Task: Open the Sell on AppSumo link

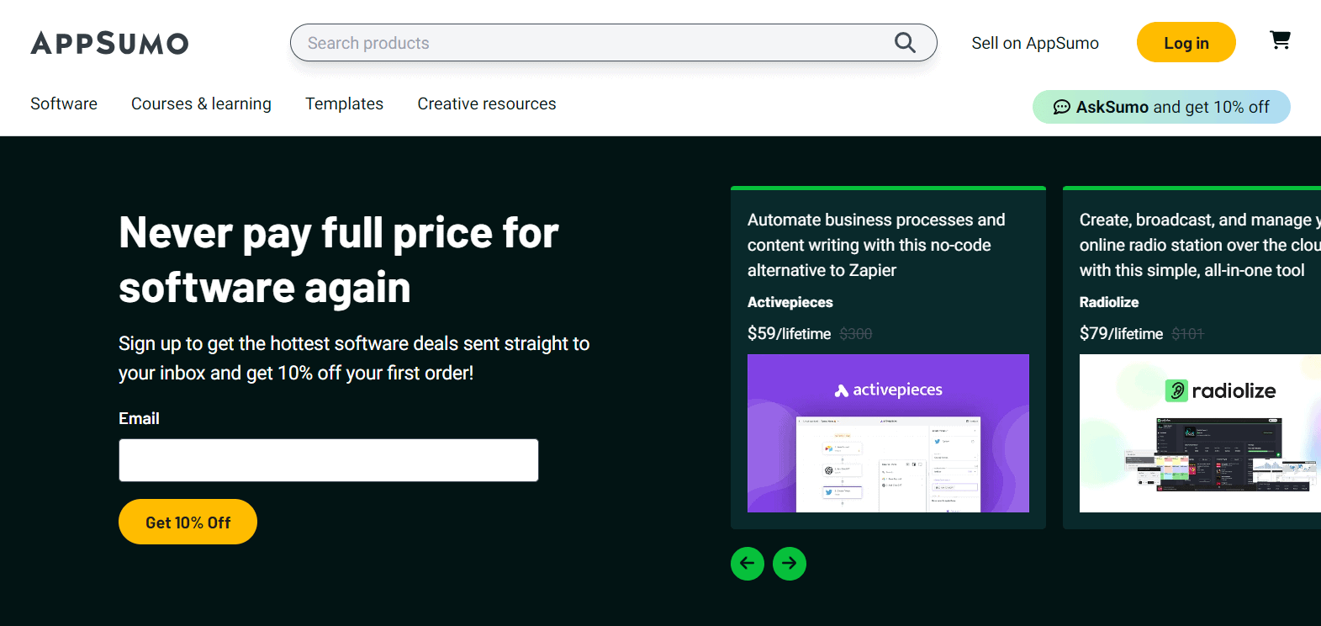Action: pyautogui.click(x=1034, y=43)
